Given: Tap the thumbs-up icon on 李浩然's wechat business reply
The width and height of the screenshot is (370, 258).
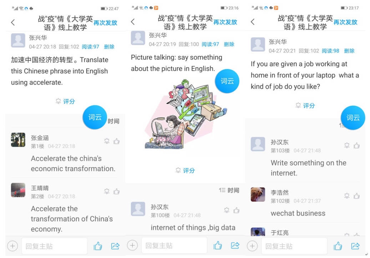Looking at the screenshot, I should coord(356,196).
